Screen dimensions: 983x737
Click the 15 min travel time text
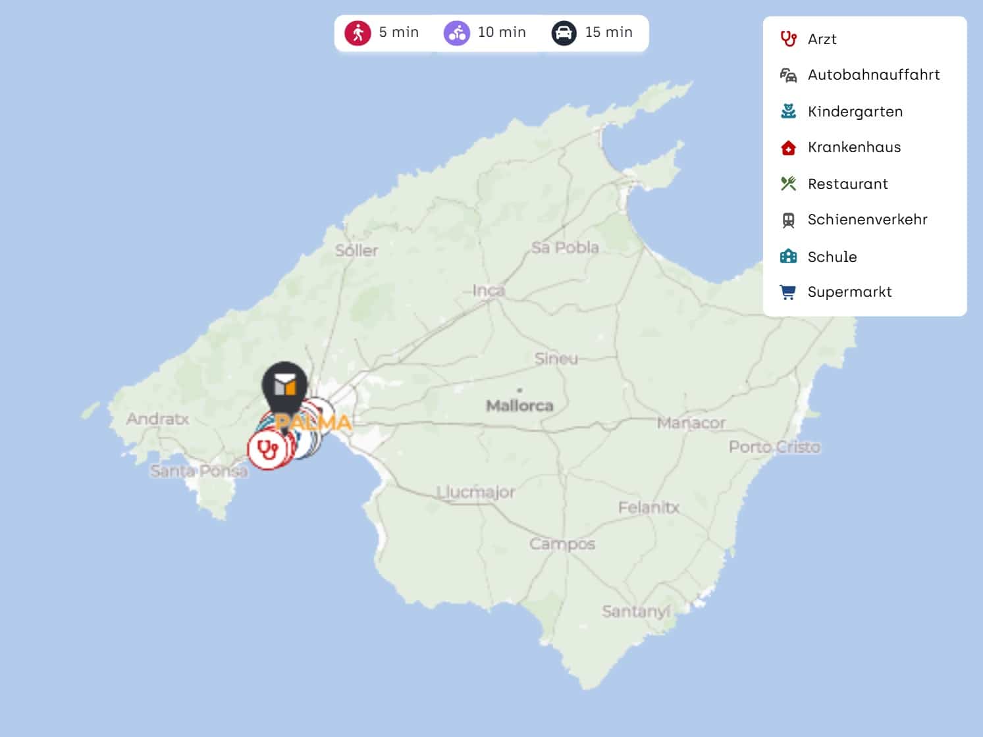click(x=608, y=32)
